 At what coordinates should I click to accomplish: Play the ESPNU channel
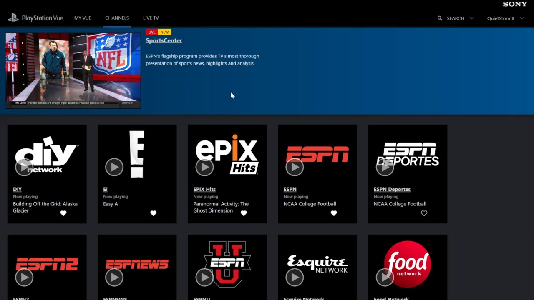pos(204,277)
